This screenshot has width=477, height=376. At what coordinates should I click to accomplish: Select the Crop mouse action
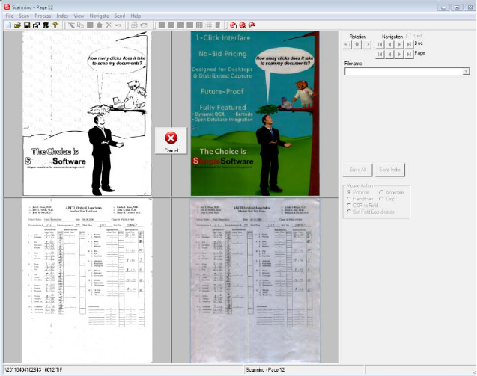click(x=381, y=199)
